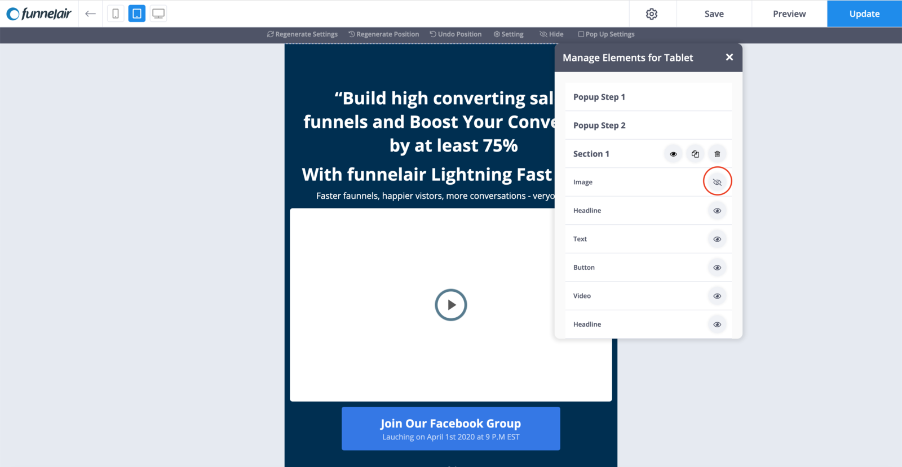Click the funnelair logo
The image size is (902, 467).
[39, 14]
